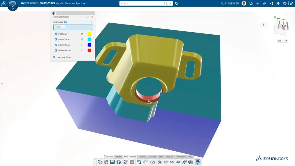This screenshot has width=295, height=166.
Task: Expand the Common Space title dropdown
Action: [84, 3]
